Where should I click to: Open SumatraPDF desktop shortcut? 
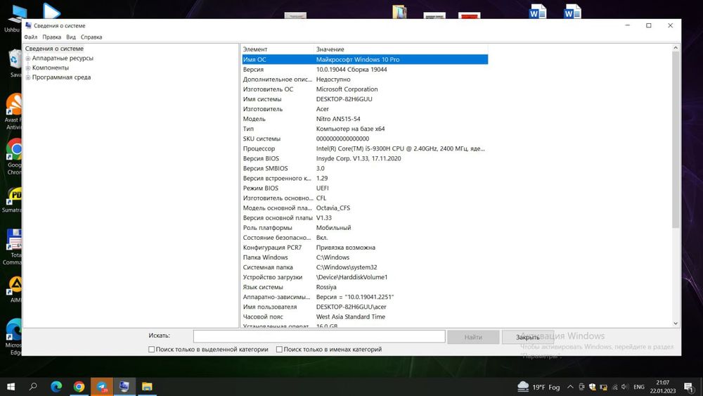click(x=13, y=200)
